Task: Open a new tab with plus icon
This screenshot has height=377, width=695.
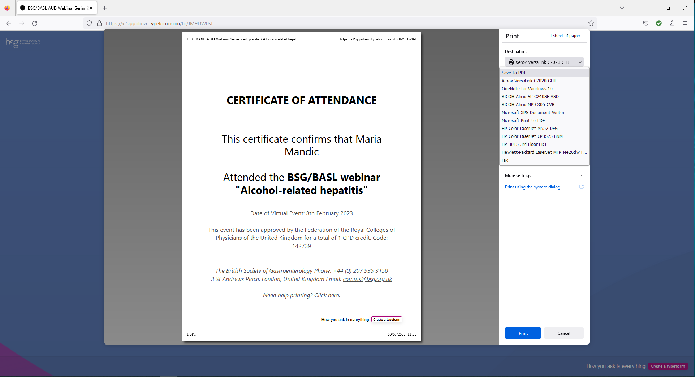Action: click(x=105, y=8)
